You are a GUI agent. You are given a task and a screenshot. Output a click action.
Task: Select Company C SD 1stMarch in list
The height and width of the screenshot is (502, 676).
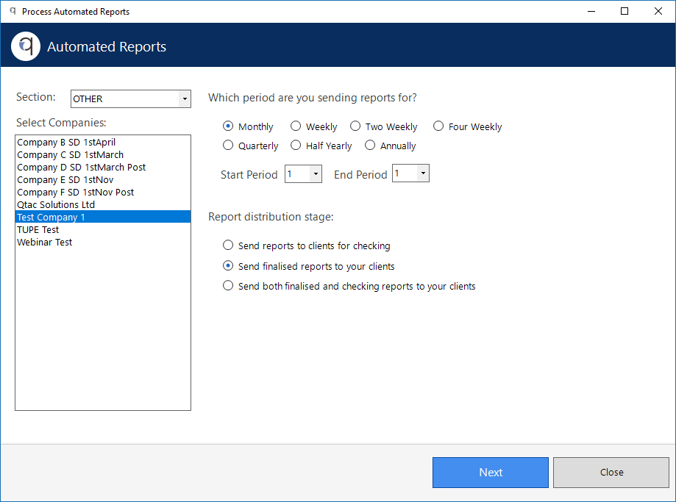[x=102, y=154]
